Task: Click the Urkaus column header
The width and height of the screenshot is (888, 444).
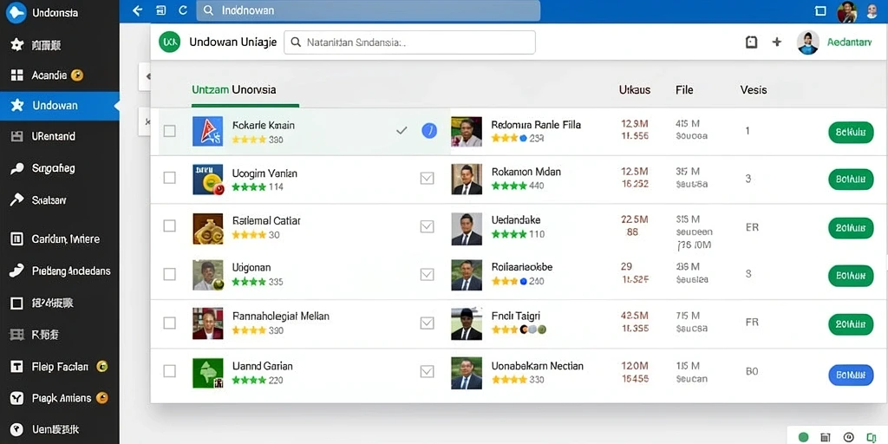Action: coord(634,89)
